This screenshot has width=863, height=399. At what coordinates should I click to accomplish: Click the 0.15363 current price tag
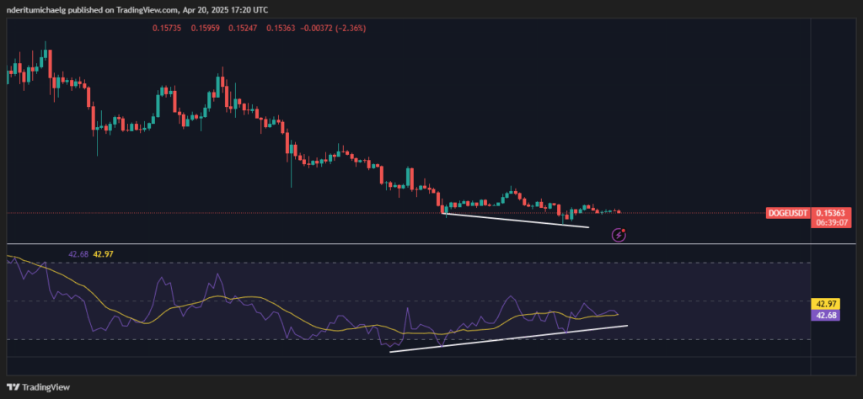(833, 213)
